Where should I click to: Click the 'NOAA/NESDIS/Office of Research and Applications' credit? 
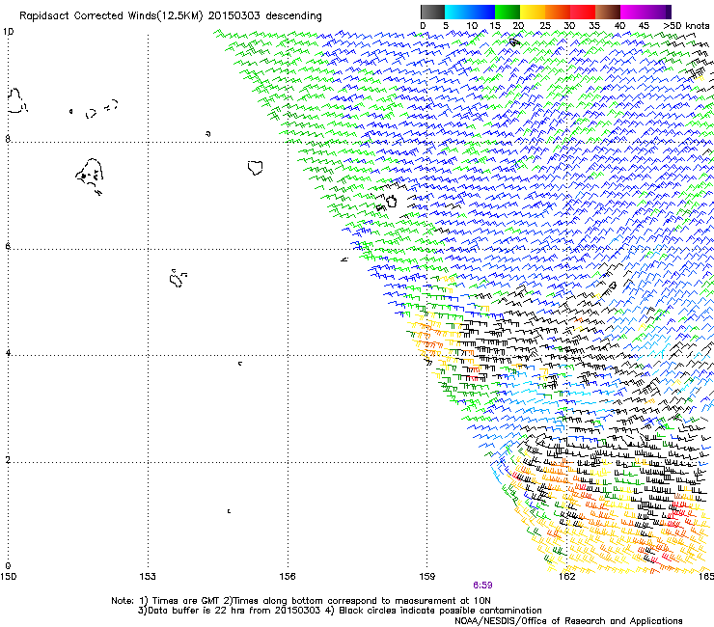[568, 621]
